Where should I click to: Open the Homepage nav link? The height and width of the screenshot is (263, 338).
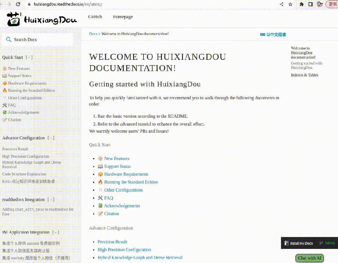point(123,17)
